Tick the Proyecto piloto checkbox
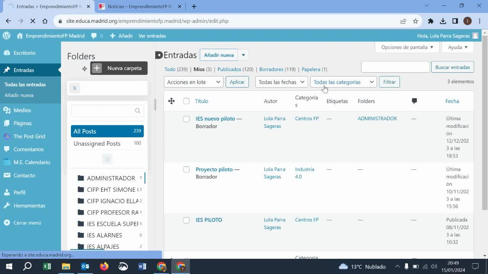 pyautogui.click(x=186, y=170)
